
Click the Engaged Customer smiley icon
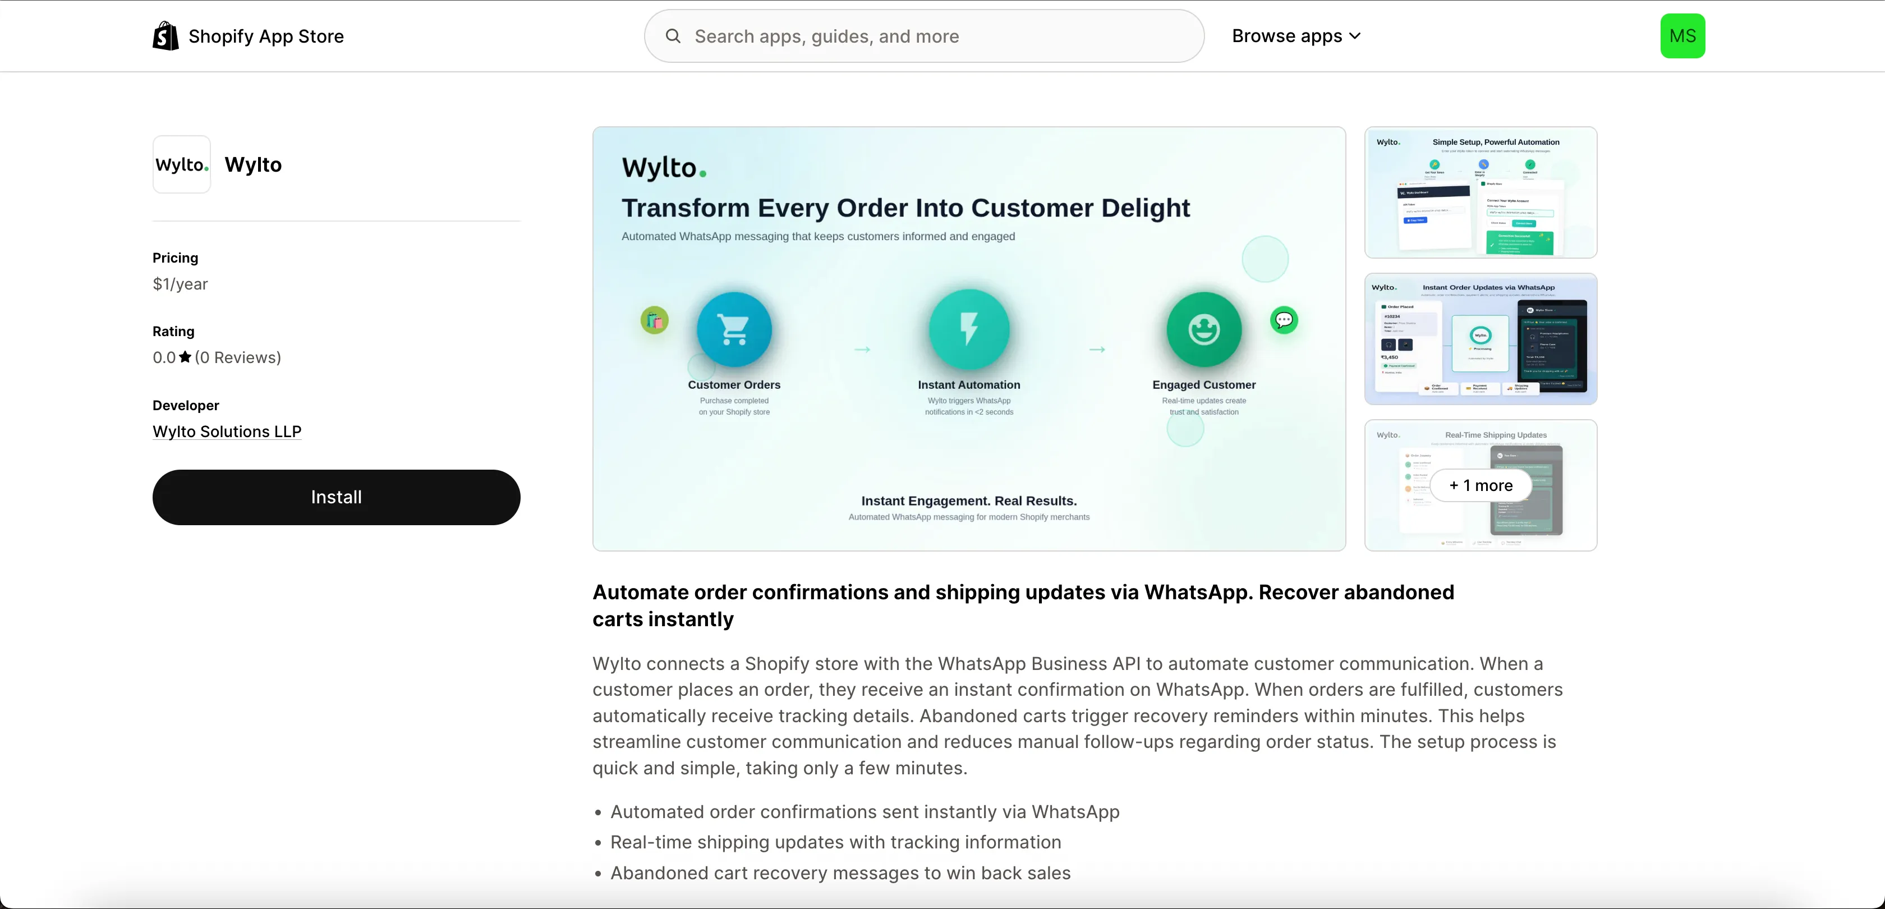[x=1204, y=329]
